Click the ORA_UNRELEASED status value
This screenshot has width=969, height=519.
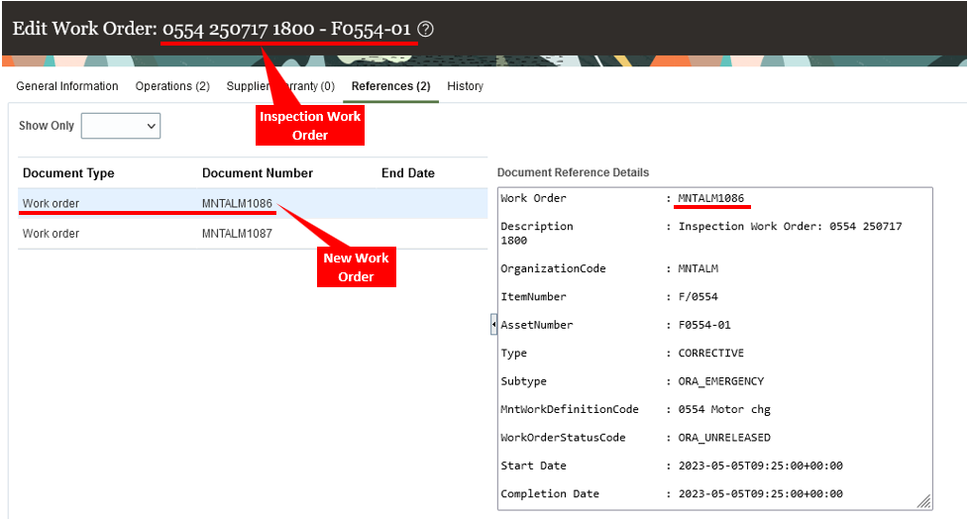[x=724, y=438]
